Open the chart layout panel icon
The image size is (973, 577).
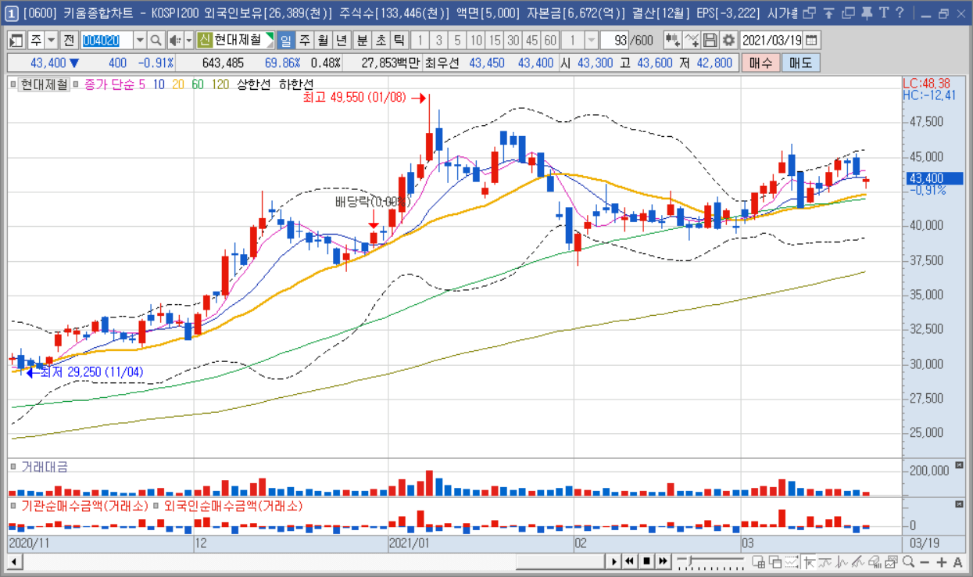[x=16, y=40]
